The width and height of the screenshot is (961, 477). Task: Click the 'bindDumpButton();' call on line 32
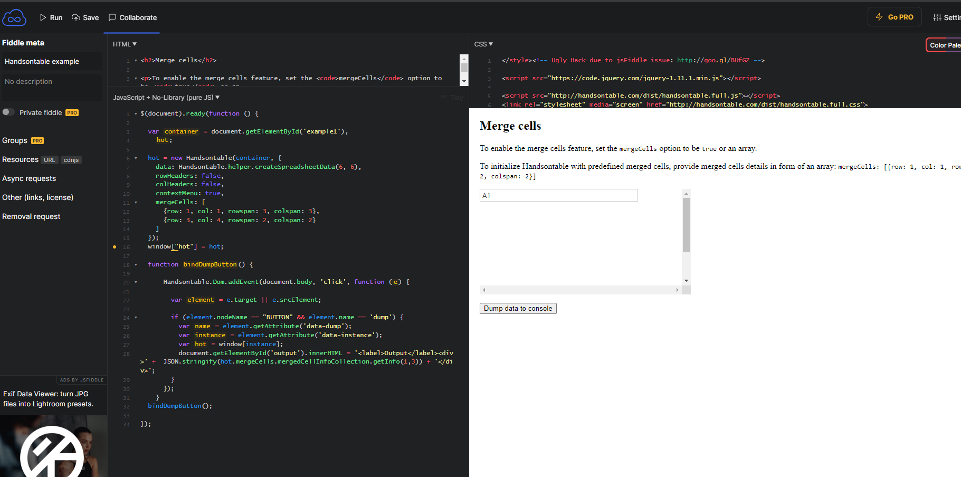(x=180, y=406)
